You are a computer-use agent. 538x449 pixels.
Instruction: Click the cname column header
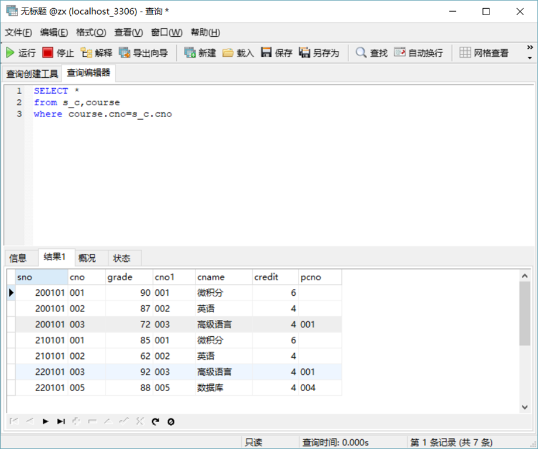point(224,277)
